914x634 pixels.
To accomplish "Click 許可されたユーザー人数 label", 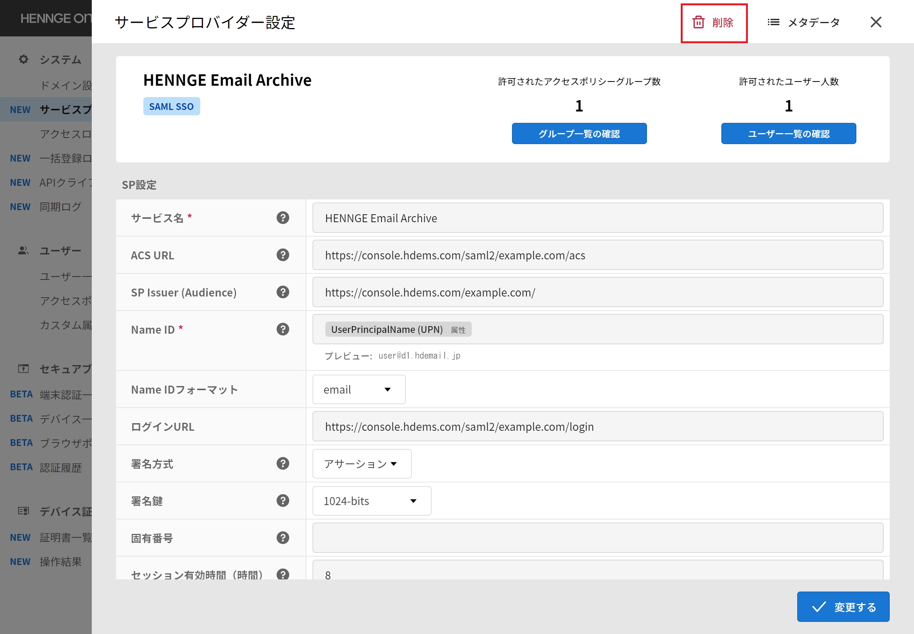I will pyautogui.click(x=788, y=82).
